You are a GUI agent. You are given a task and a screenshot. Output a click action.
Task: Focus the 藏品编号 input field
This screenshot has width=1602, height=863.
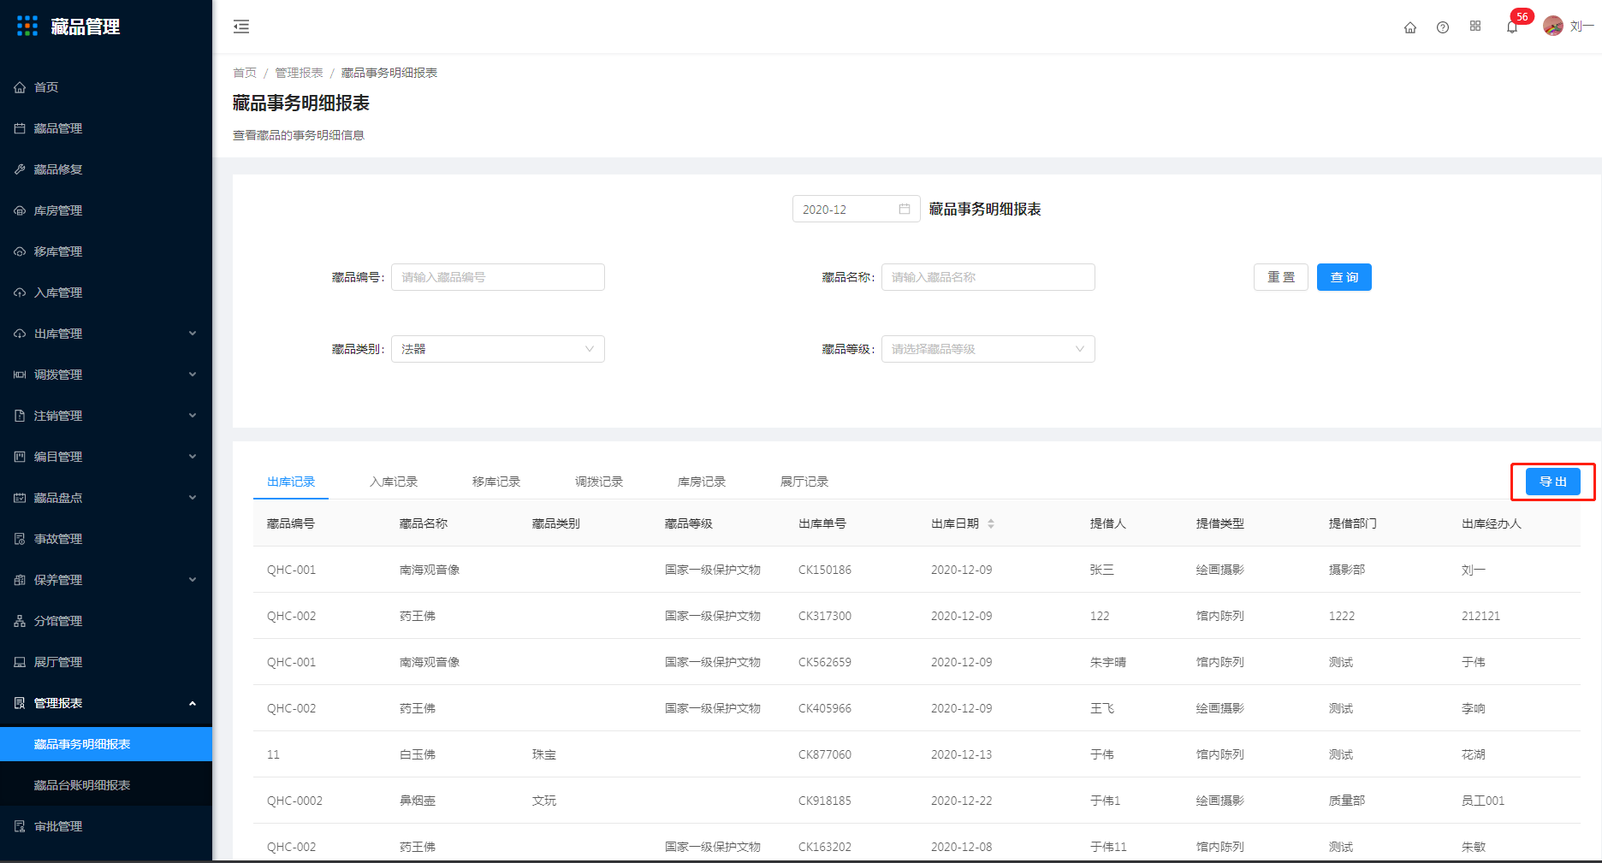(498, 277)
